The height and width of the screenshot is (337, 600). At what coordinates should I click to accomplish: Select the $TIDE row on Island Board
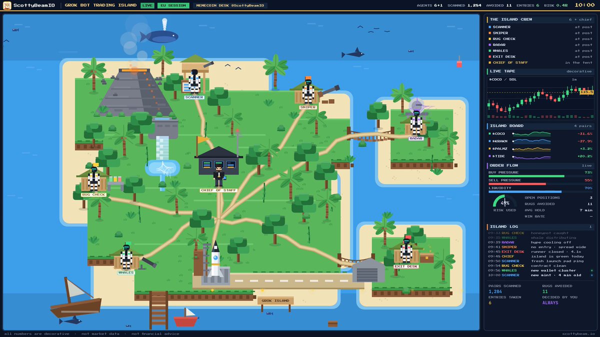coord(540,156)
